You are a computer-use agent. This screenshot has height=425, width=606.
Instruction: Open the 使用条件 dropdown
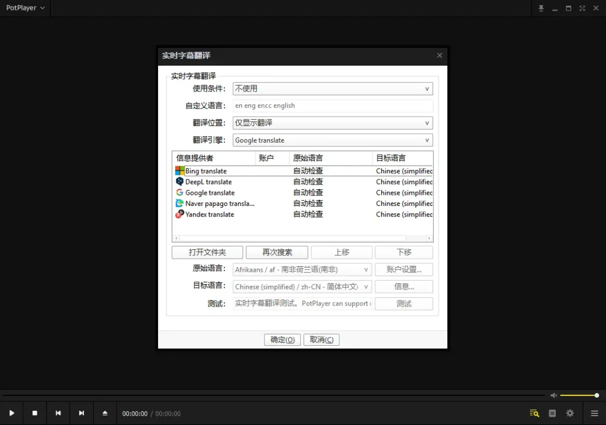pos(333,89)
